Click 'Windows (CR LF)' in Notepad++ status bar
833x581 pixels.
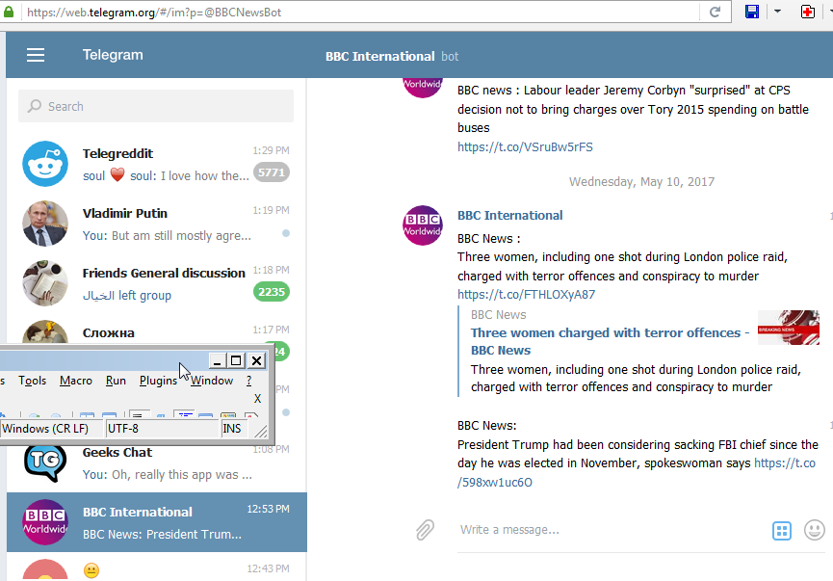click(52, 429)
